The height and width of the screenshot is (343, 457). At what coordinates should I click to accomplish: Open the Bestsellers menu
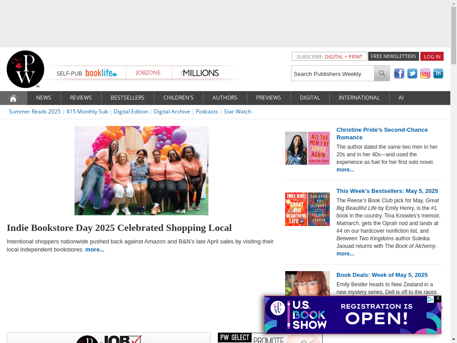point(127,98)
